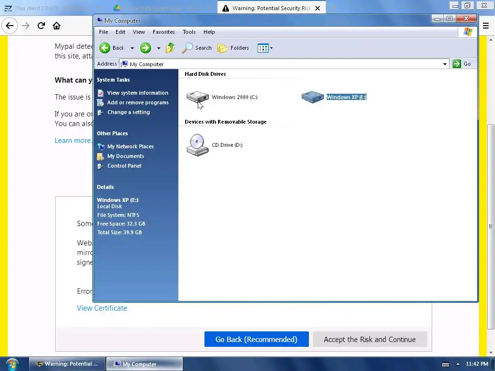This screenshot has height=371, width=495.
Task: Open the browser hamburger menu
Action: (486, 26)
